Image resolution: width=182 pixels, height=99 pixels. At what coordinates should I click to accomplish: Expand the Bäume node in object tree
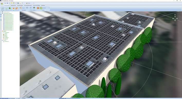(x=3, y=35)
